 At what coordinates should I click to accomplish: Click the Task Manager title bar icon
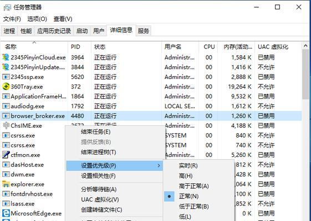coord(7,8)
